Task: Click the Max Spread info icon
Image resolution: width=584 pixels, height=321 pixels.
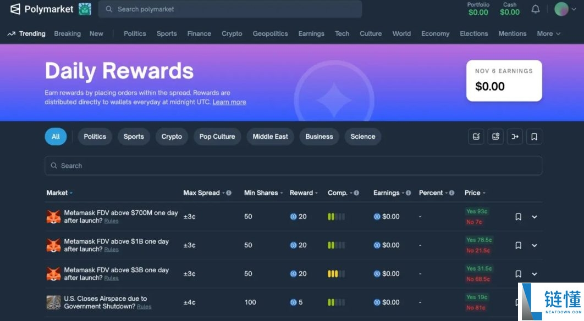Action: point(229,193)
